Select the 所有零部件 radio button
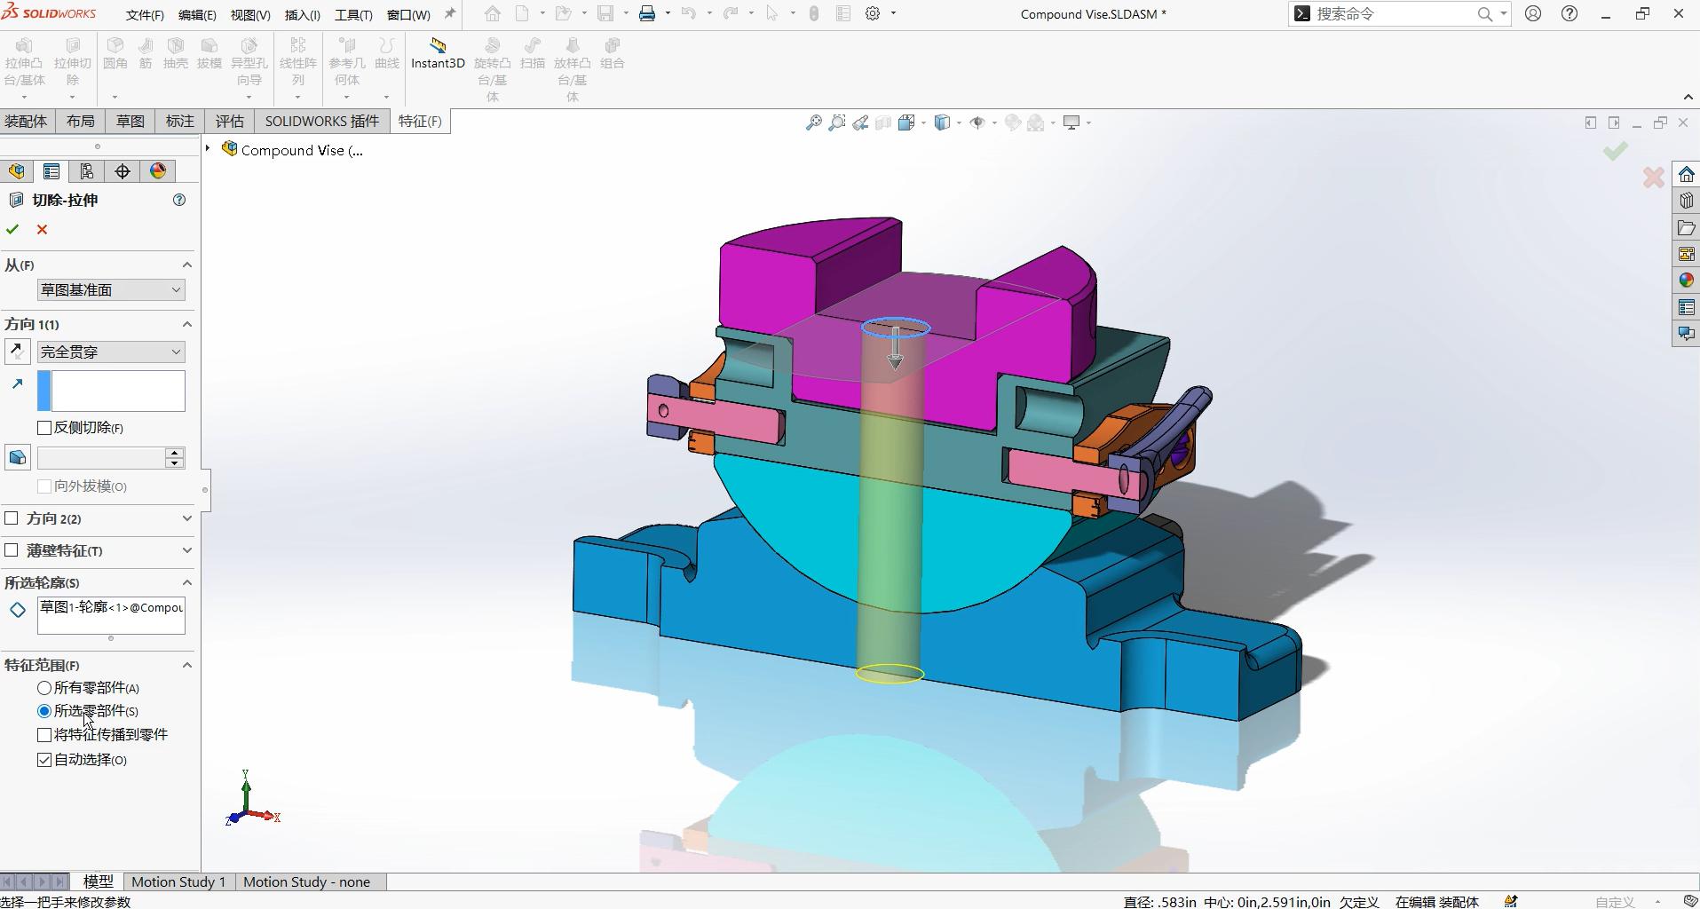1700x909 pixels. [44, 688]
